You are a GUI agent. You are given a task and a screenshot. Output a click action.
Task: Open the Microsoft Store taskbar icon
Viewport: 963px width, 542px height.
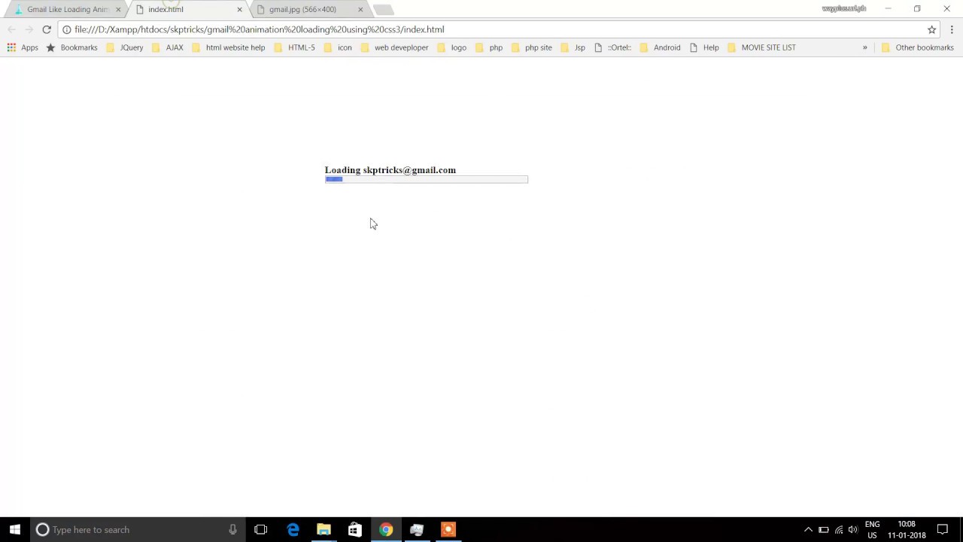(x=354, y=529)
